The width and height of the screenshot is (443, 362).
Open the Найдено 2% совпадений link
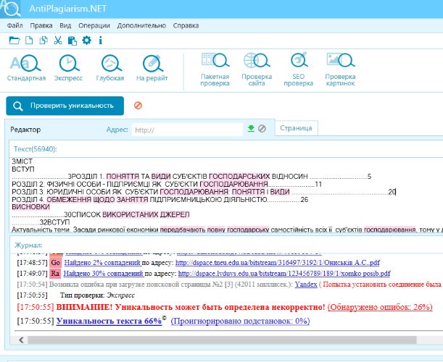[x=102, y=263]
